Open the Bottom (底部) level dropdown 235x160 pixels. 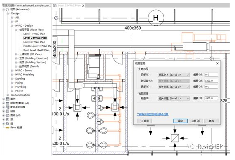point(174,87)
